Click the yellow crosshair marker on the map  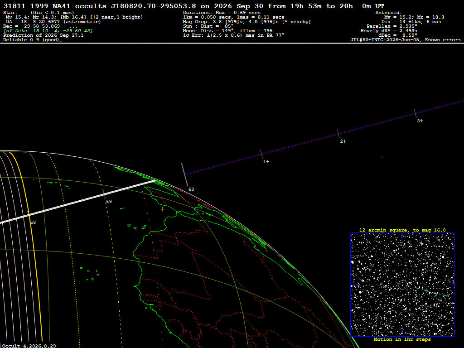pyautogui.click(x=163, y=209)
